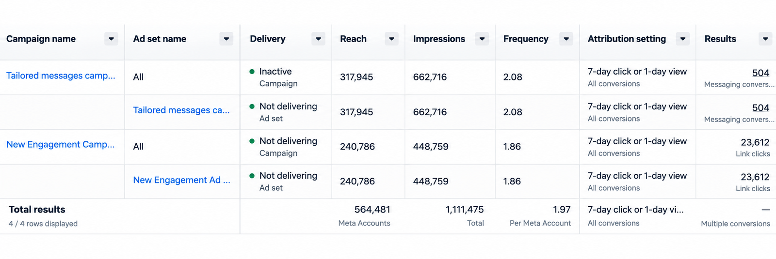
Task: Click total frequency 1.97
Action: pyautogui.click(x=562, y=210)
